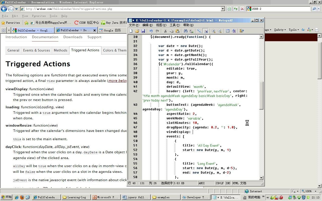Stop loading page with red X
The image size is (322, 201).
coord(242,9)
